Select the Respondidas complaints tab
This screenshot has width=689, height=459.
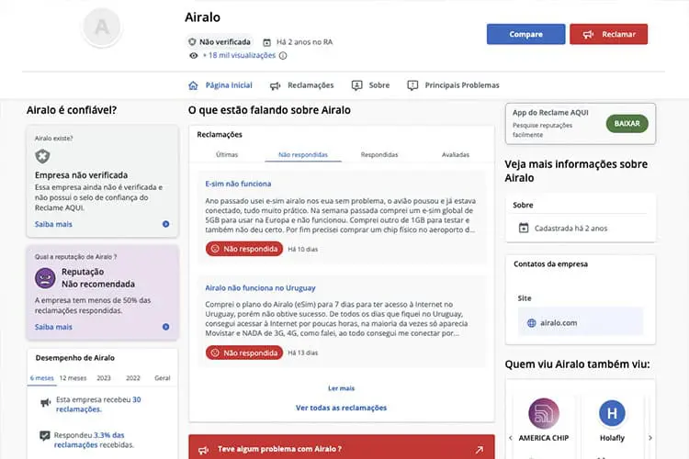(379, 154)
